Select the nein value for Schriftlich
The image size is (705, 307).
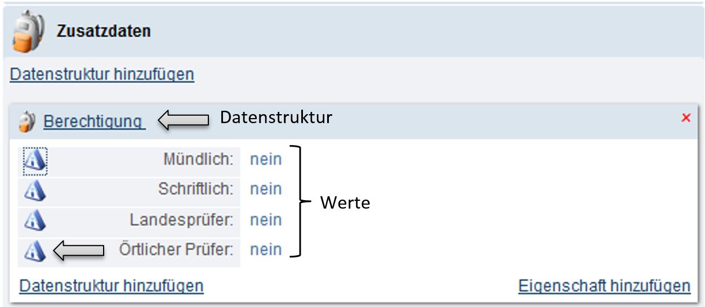pyautogui.click(x=266, y=189)
